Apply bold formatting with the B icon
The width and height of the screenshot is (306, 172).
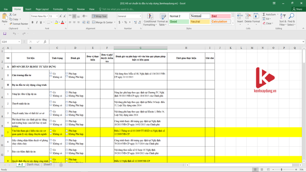[33, 22]
